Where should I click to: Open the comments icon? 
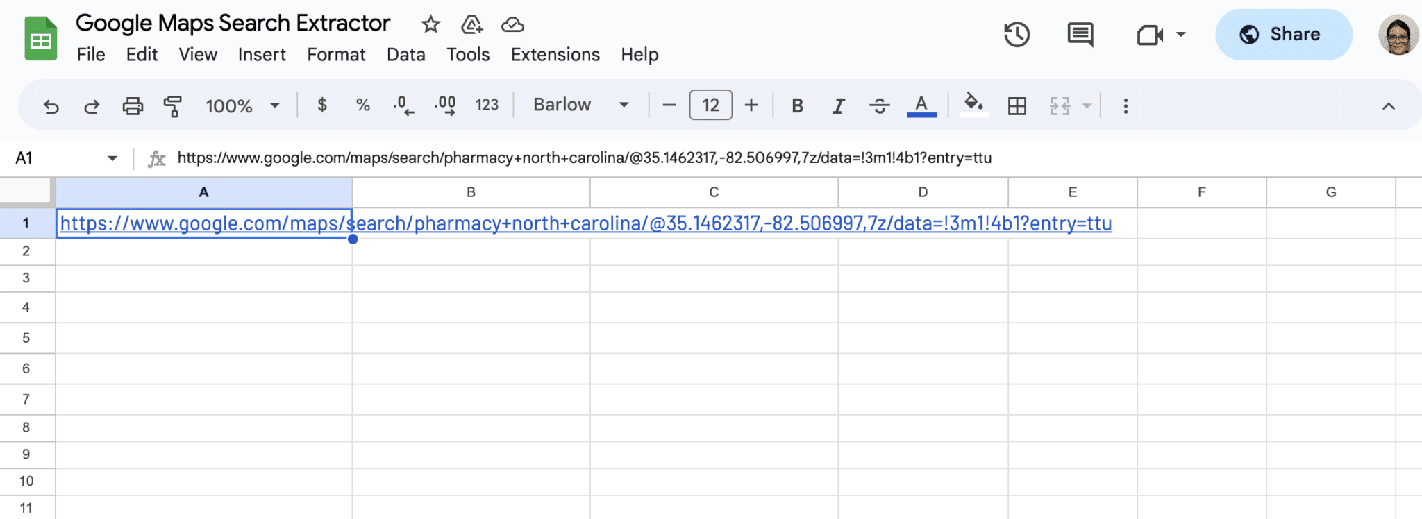pos(1080,35)
